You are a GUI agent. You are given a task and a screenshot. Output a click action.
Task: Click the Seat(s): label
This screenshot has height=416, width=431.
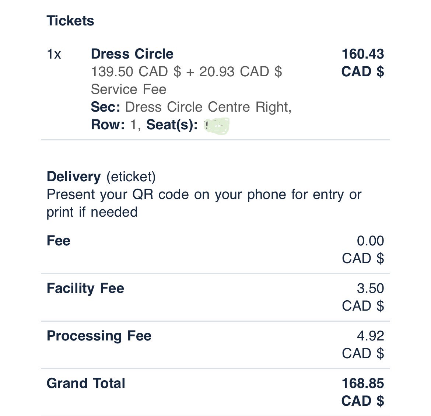tap(172, 125)
